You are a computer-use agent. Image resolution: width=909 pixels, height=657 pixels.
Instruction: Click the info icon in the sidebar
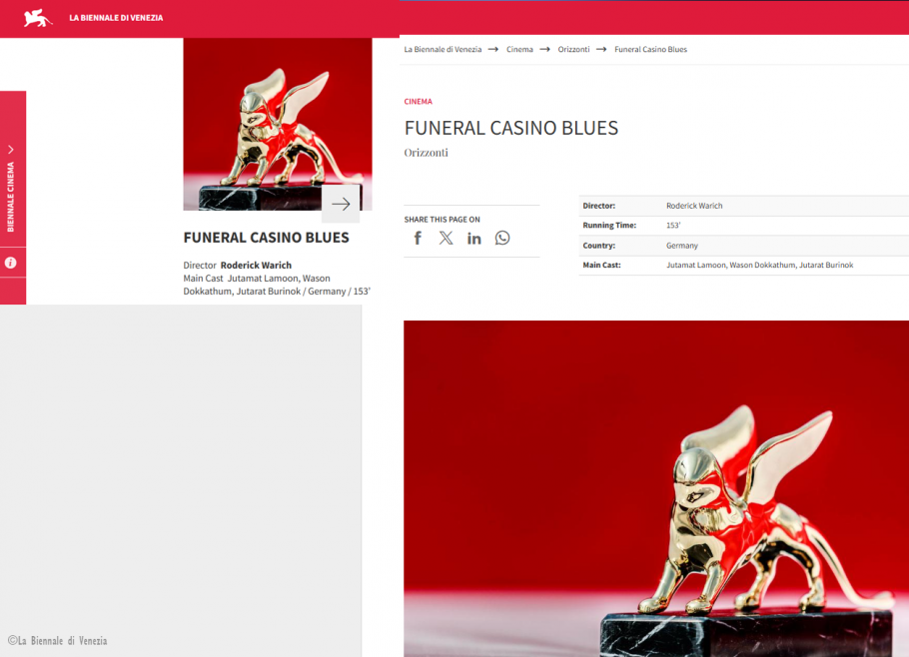[x=11, y=264]
